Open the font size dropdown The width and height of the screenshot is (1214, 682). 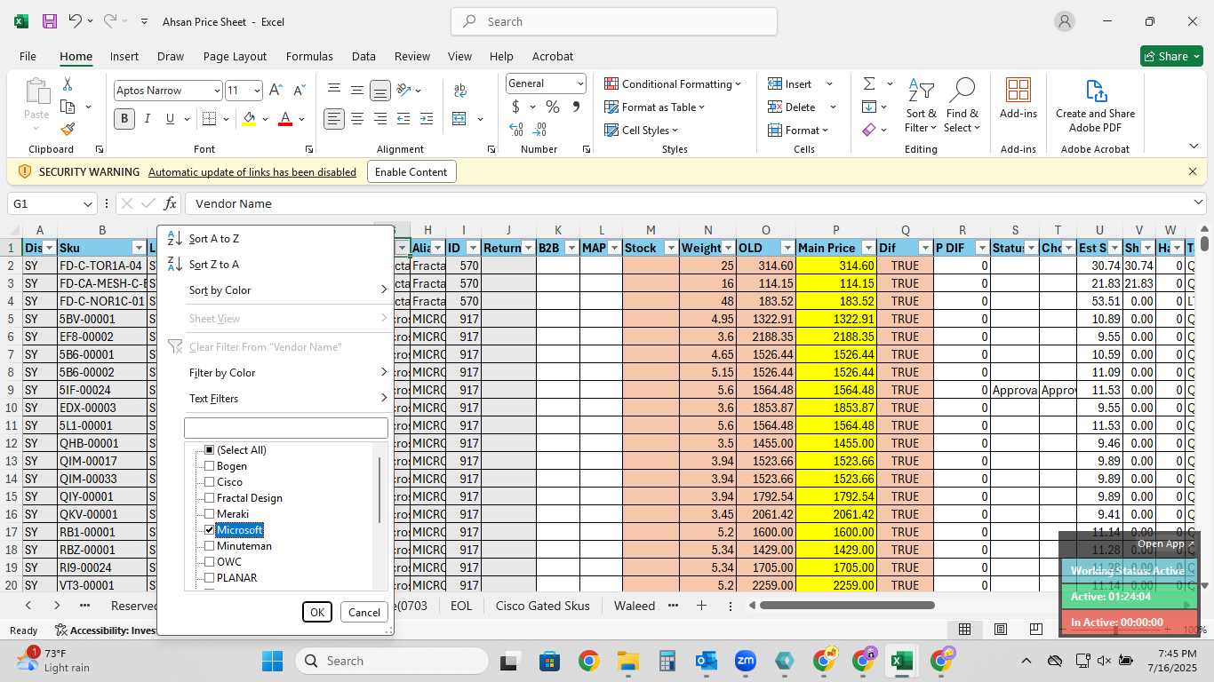coord(257,91)
